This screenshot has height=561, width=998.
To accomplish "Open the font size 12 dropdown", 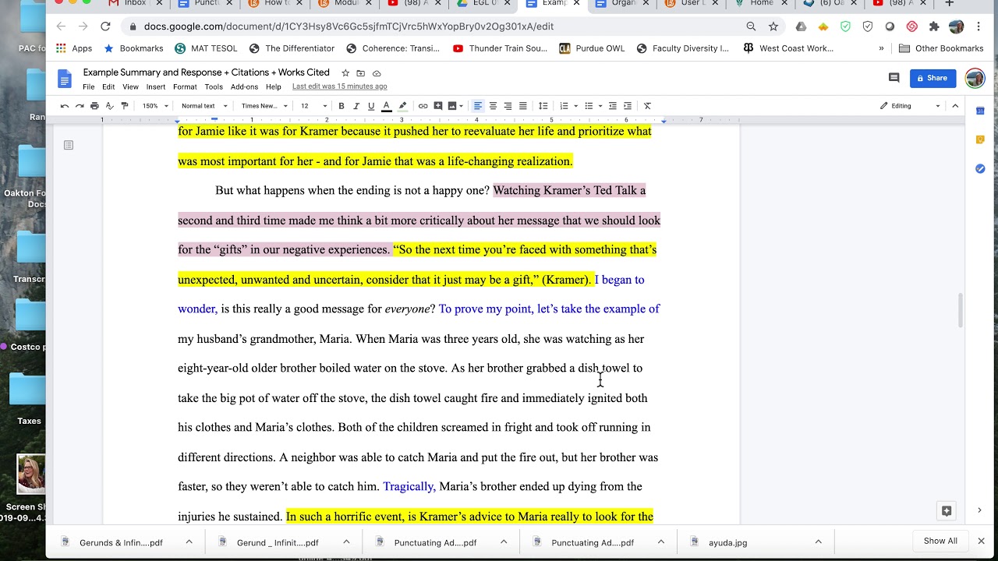I will pyautogui.click(x=314, y=106).
